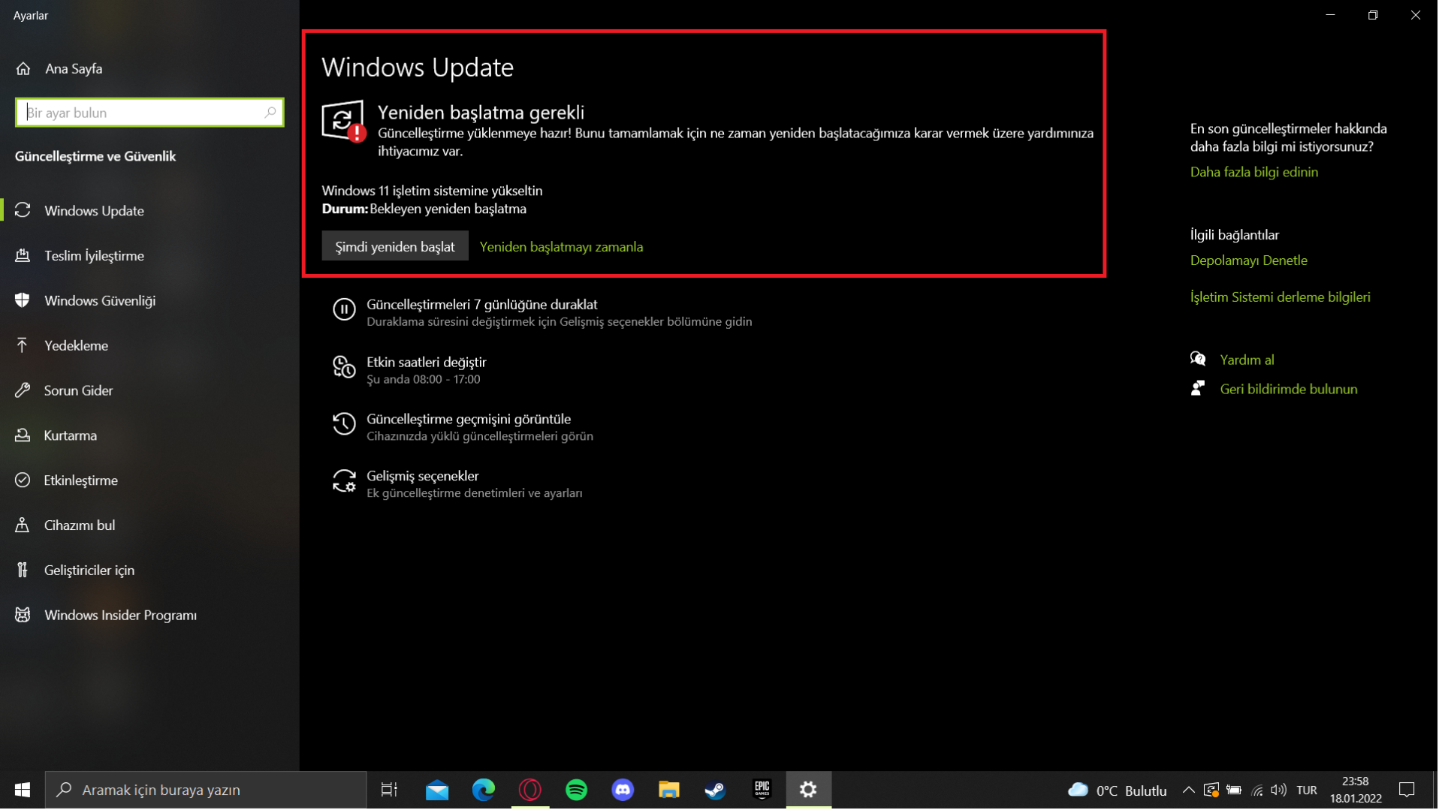The width and height of the screenshot is (1442, 810).
Task: Open Task View from the taskbar
Action: point(390,791)
